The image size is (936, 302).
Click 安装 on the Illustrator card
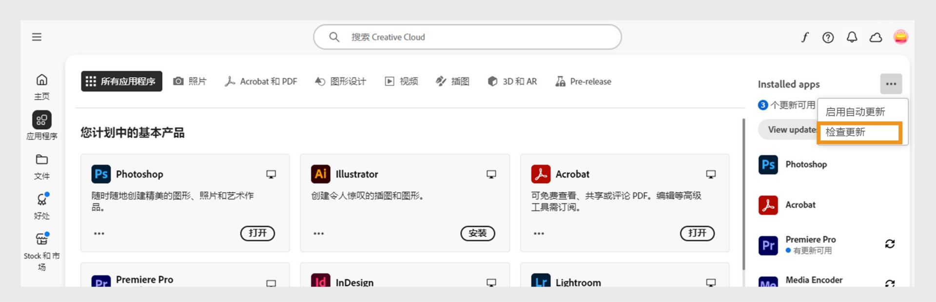pyautogui.click(x=478, y=233)
